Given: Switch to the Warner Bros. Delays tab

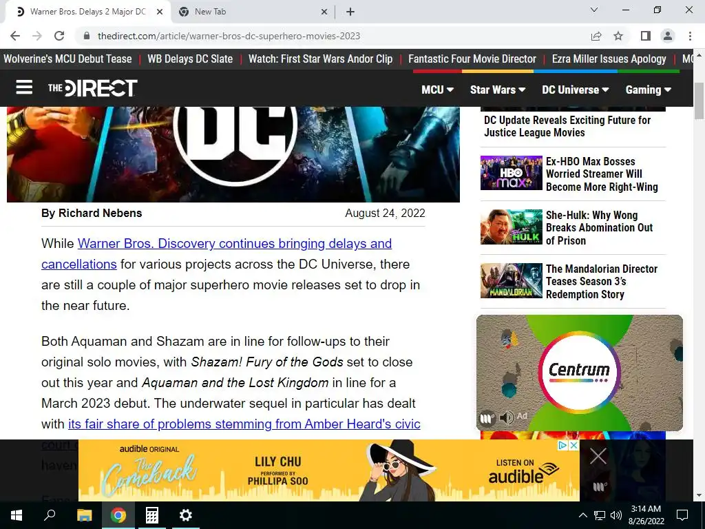Looking at the screenshot, I should click(88, 12).
